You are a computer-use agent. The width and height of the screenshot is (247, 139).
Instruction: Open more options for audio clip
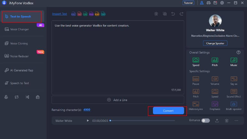click(x=236, y=121)
